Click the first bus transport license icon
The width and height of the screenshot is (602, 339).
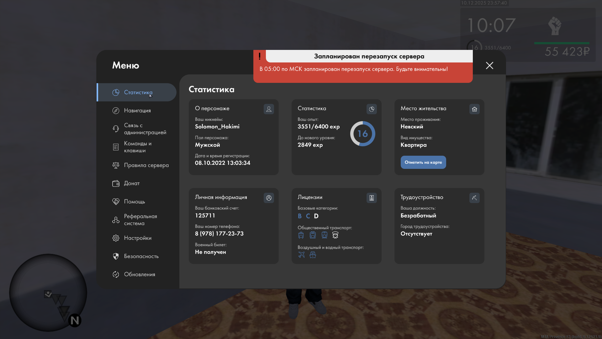coord(301,235)
